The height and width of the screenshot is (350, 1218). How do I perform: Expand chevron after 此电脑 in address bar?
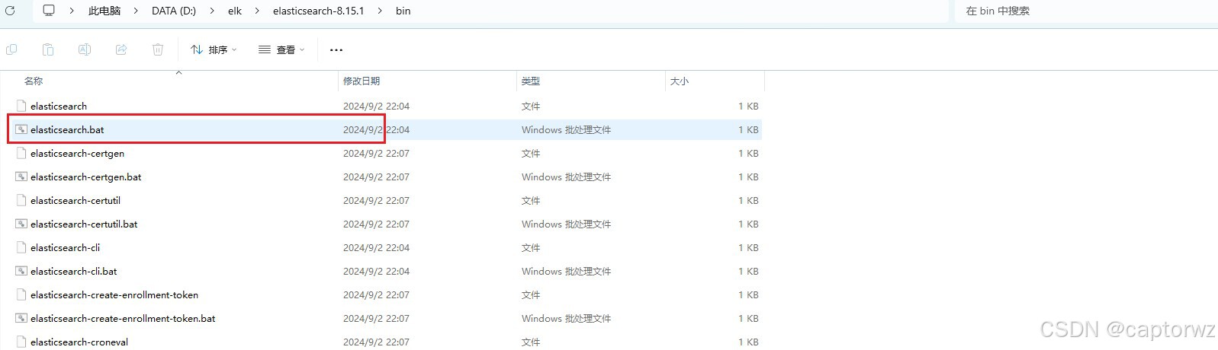[136, 11]
